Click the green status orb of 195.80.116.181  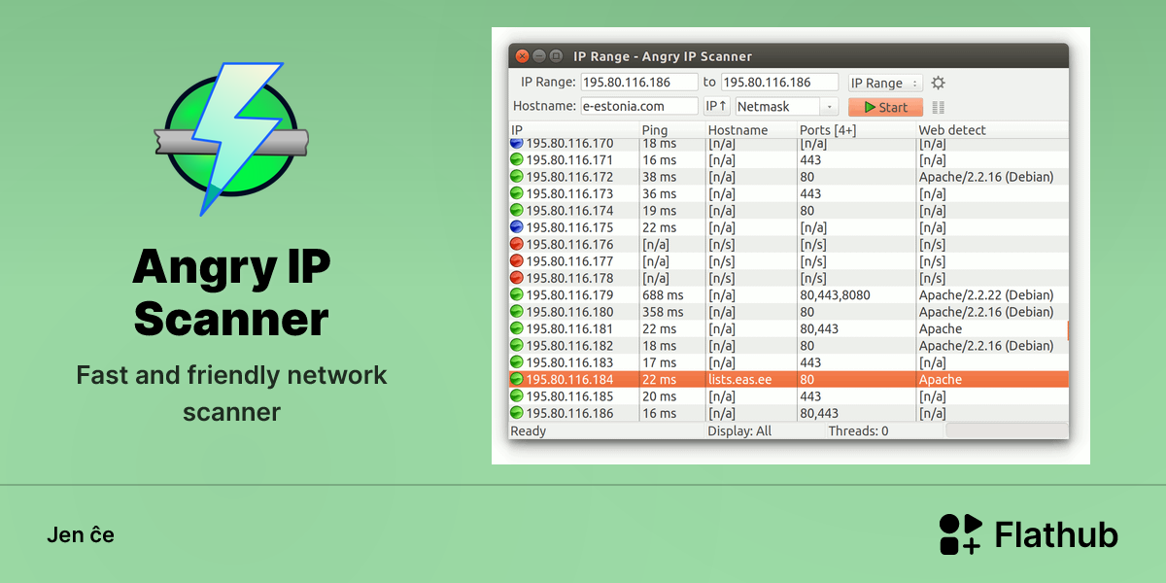[x=516, y=328]
